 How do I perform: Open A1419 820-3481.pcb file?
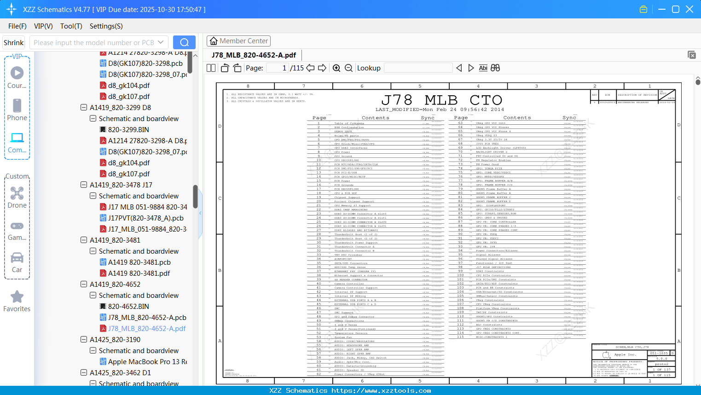(x=139, y=262)
